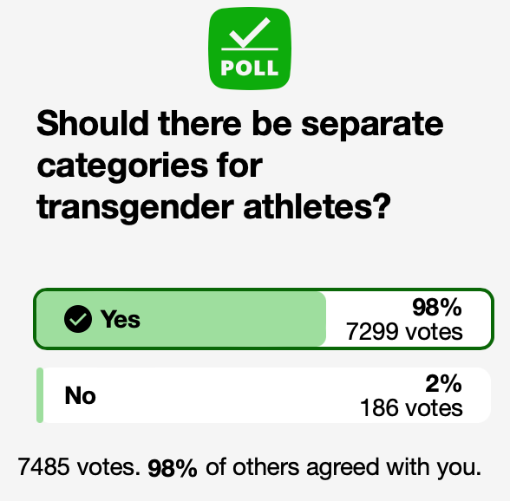Viewport: 510px width, 501px height.
Task: Click the word POLL in the badge
Action: pos(250,68)
